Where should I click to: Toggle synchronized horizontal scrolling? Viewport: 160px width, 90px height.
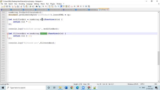point(52,6)
